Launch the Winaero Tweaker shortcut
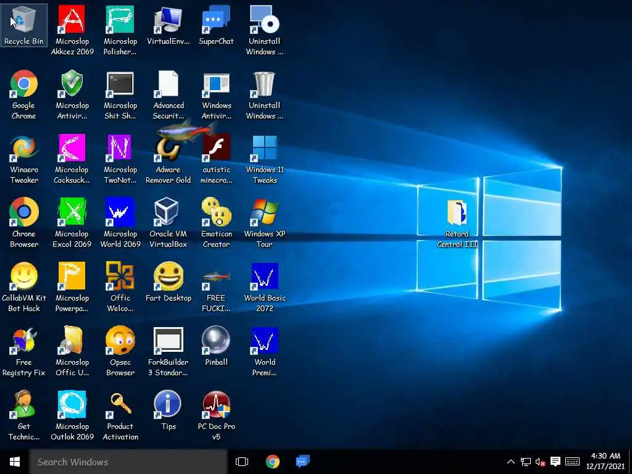Screen dimensions: 632x474 (x=24, y=159)
